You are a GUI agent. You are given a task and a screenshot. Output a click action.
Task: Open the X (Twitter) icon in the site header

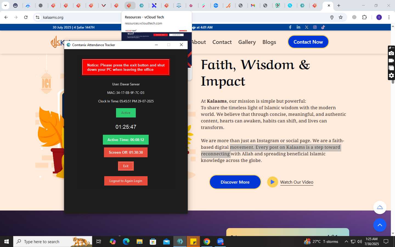307,27
